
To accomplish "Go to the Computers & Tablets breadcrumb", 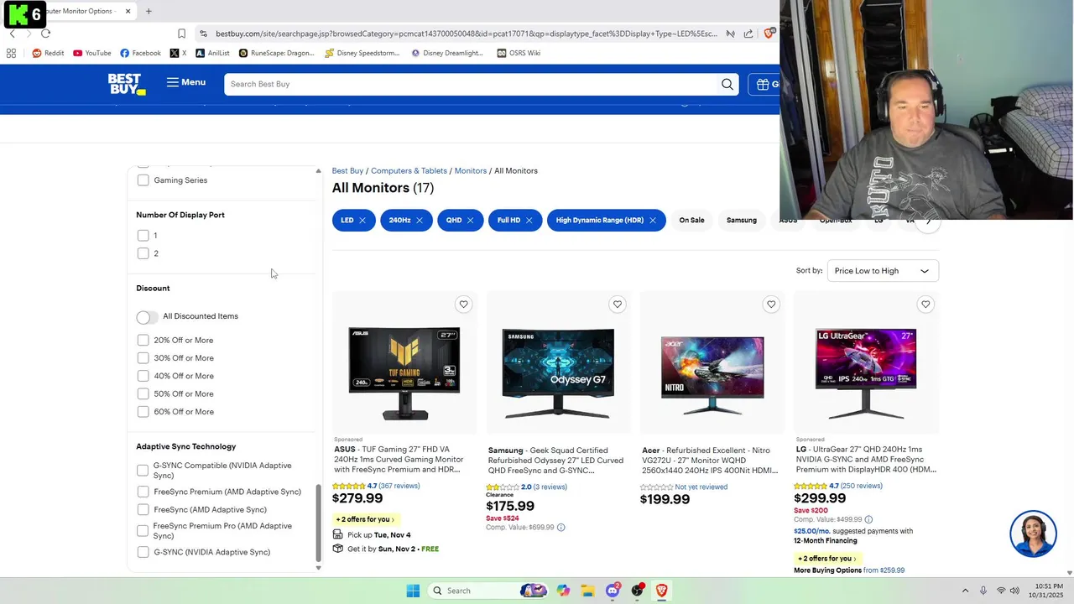I will pyautogui.click(x=409, y=171).
